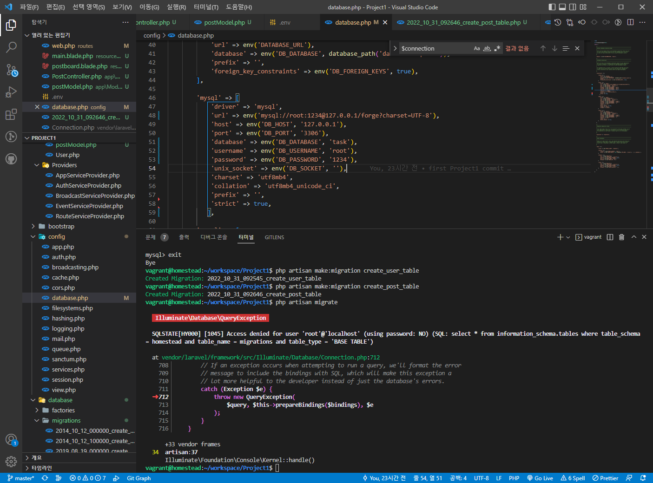Click Prettier in status bar
Screen dimensions: 653x483
pos(605,478)
